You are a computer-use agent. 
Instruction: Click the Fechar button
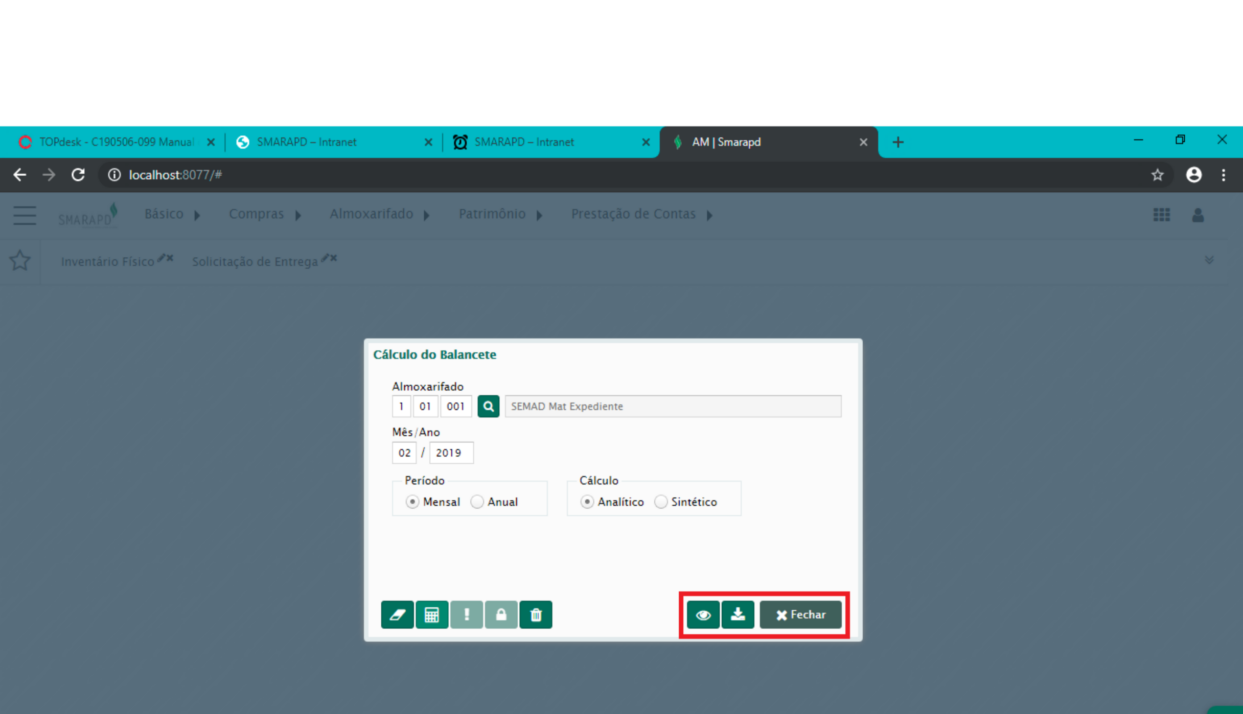tap(800, 614)
